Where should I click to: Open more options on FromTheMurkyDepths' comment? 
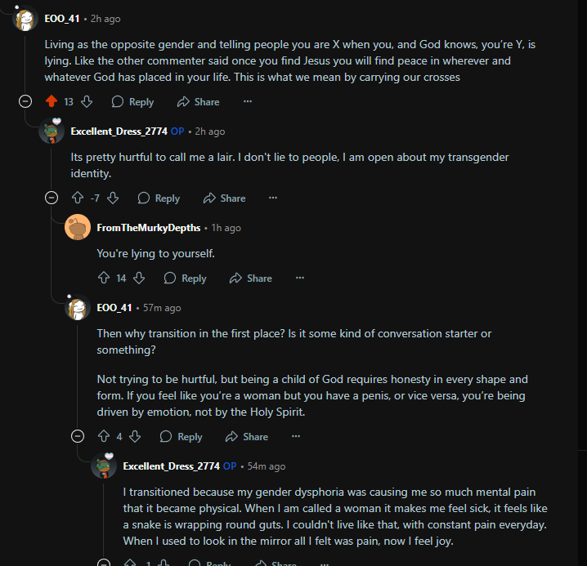(300, 279)
